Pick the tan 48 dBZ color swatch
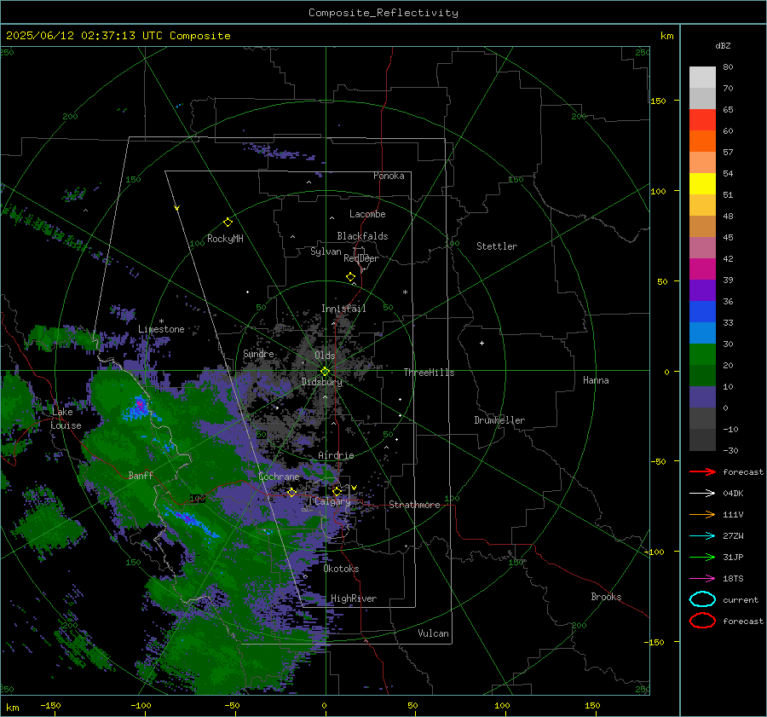 click(702, 227)
